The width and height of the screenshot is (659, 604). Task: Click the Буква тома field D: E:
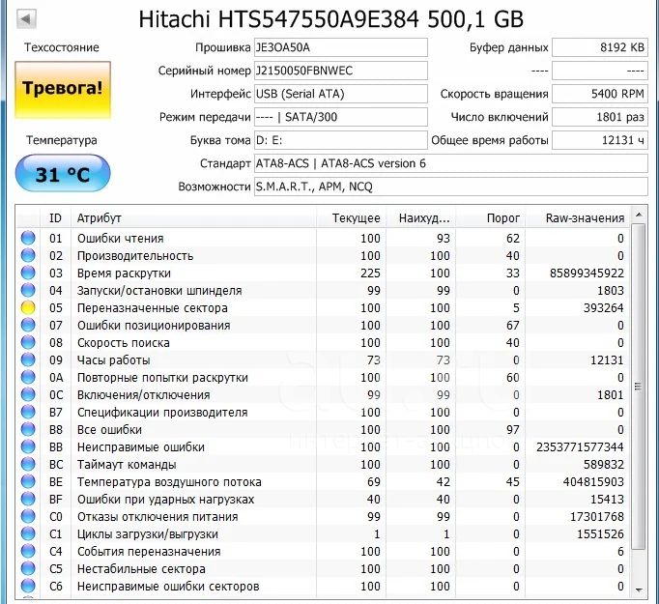coord(341,140)
